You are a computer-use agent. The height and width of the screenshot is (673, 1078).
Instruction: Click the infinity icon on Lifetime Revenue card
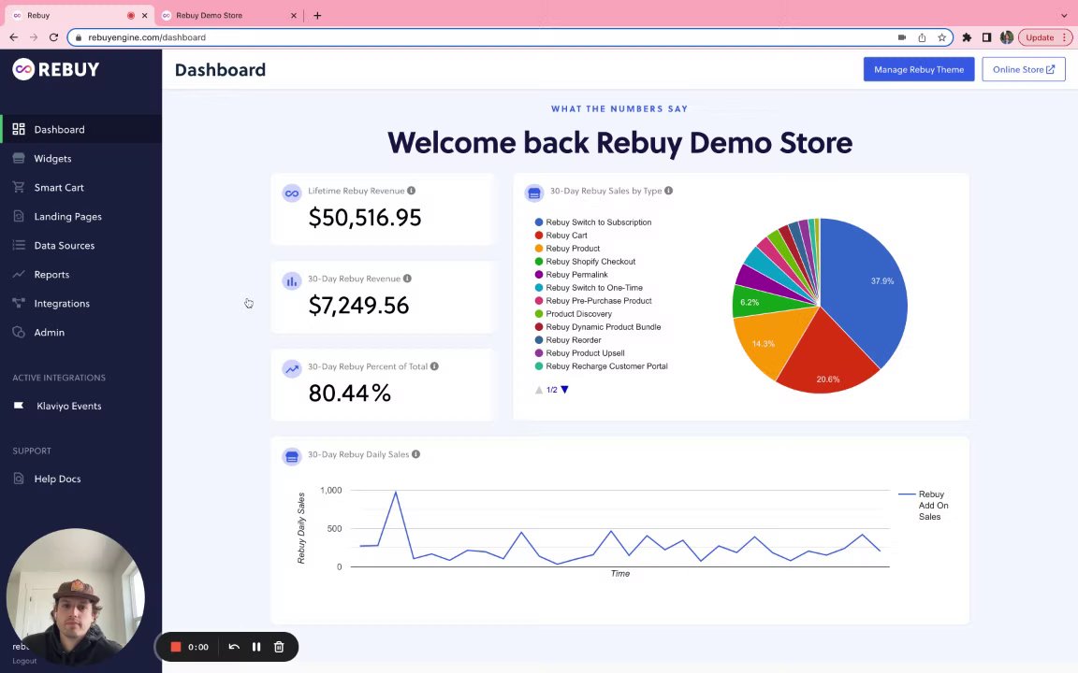point(292,193)
